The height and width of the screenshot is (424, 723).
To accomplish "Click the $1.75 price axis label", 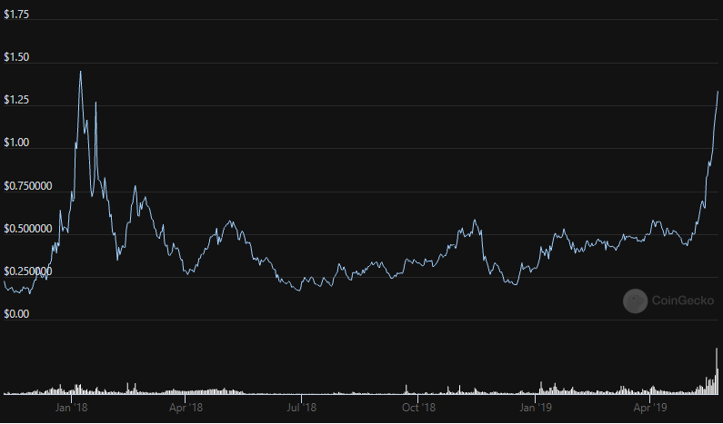I will pyautogui.click(x=17, y=15).
